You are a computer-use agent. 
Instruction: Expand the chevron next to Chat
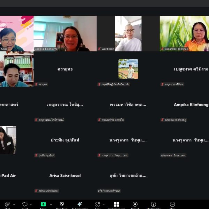pyautogui.click(x=14, y=204)
